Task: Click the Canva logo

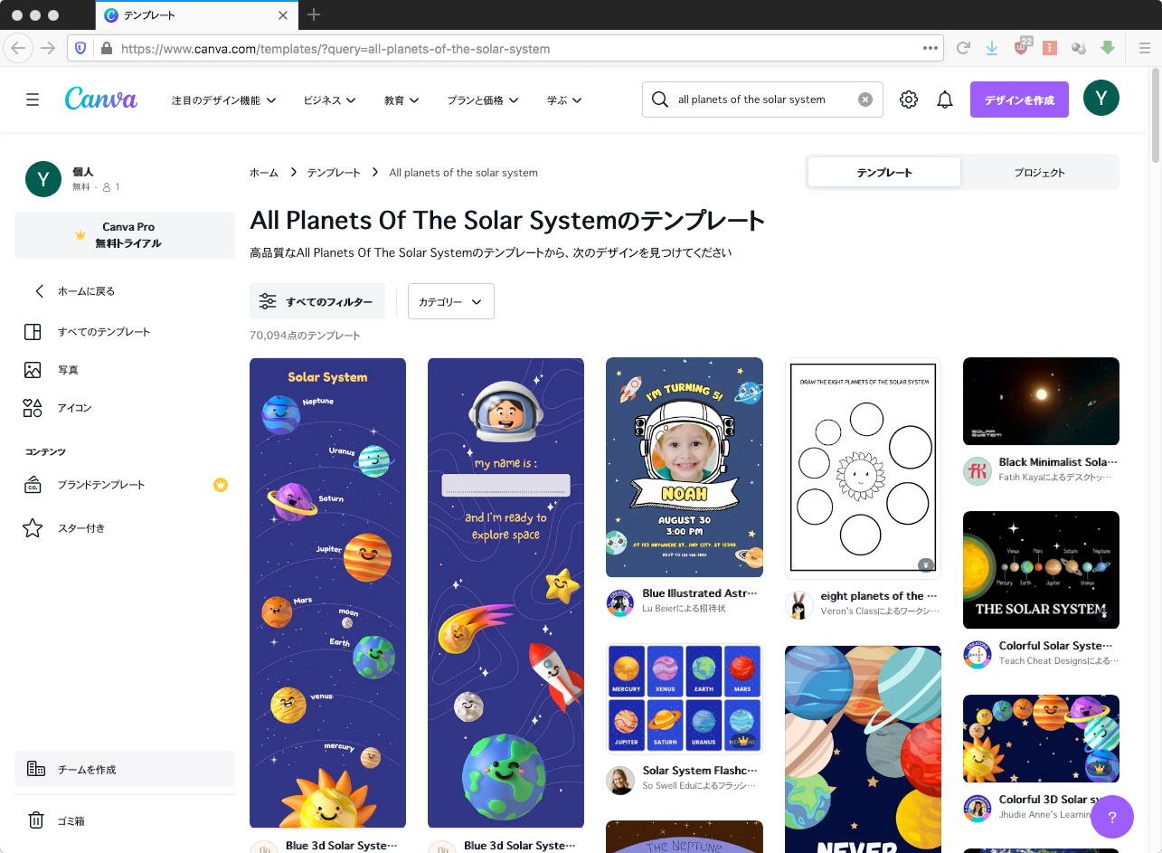Action: tap(101, 99)
